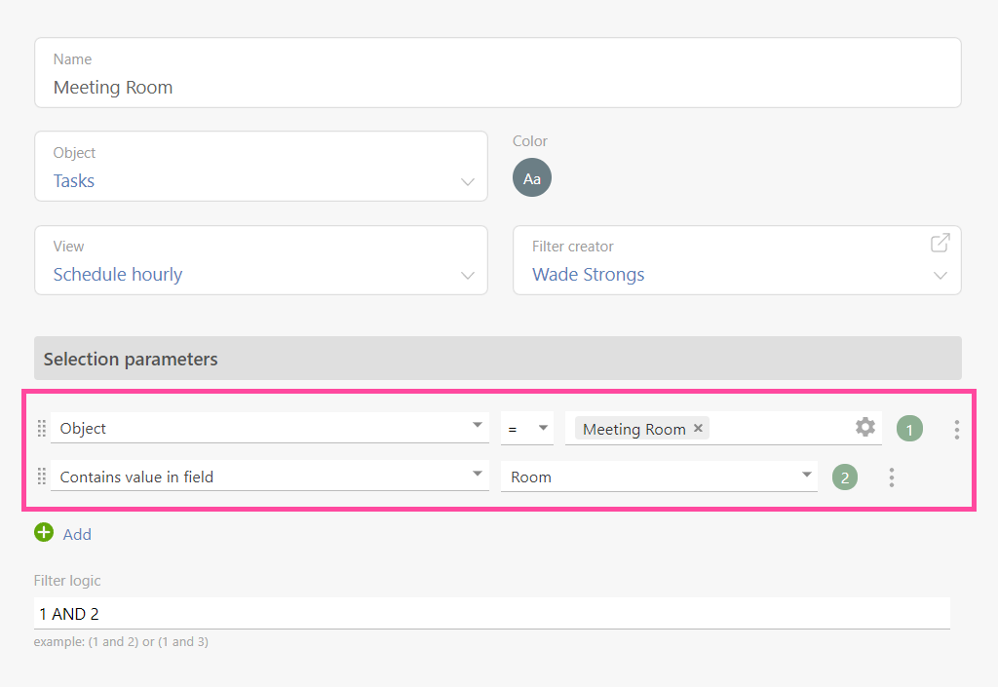The height and width of the screenshot is (687, 998).
Task: Open the three-dot menu for parameter 2
Action: (892, 477)
